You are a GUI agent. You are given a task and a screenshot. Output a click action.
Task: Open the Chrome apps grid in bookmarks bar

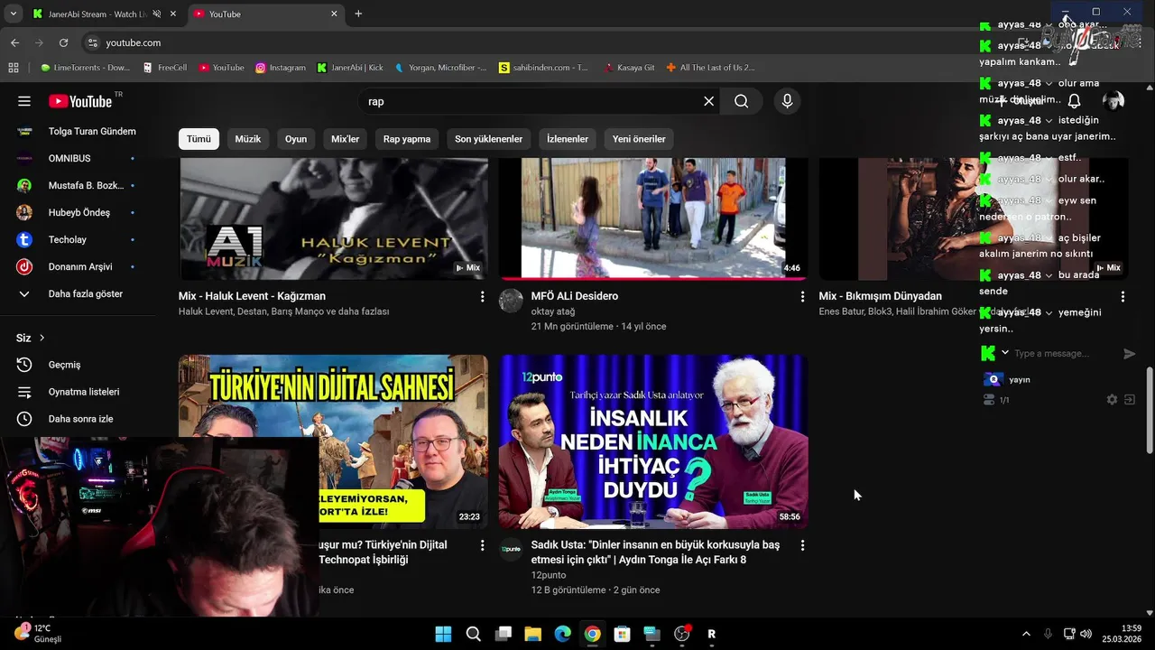tap(14, 68)
